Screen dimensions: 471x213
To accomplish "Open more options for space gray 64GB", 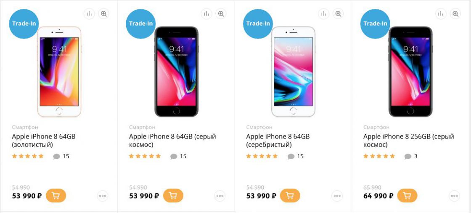I will [220, 196].
